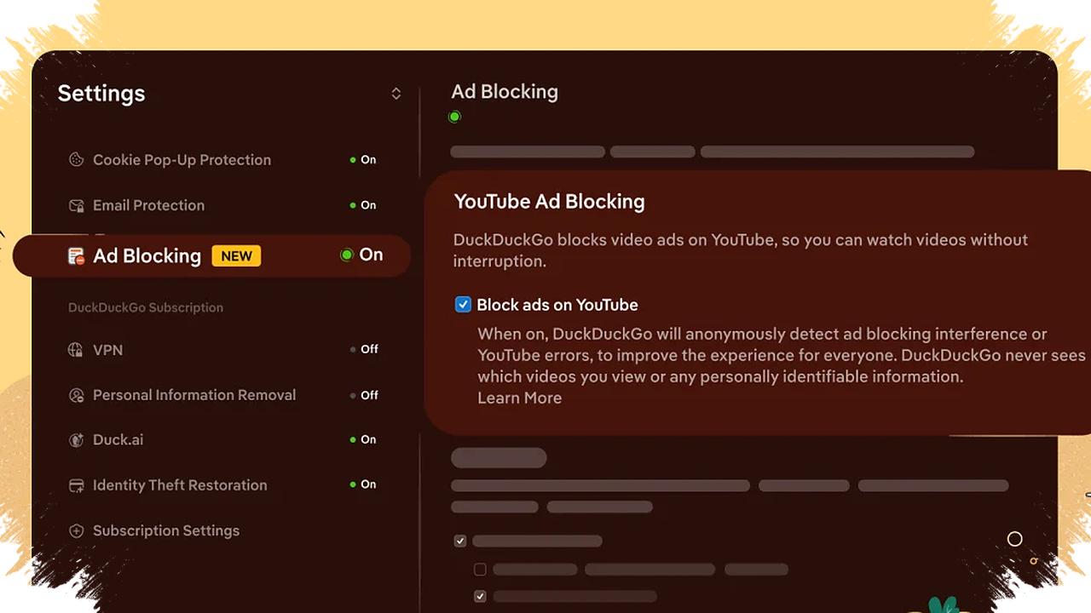Click the NEW badge on Ad Blocking
Viewport: 1091px width, 613px height.
point(236,256)
